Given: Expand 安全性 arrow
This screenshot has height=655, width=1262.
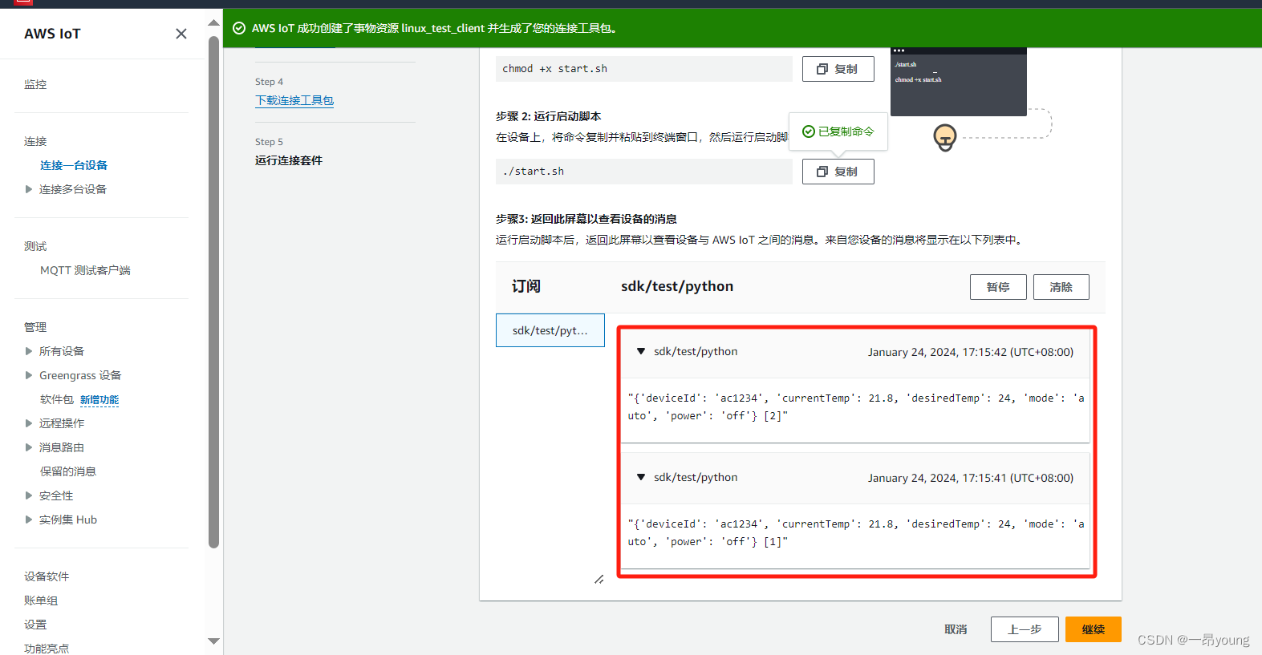Looking at the screenshot, I should point(29,495).
